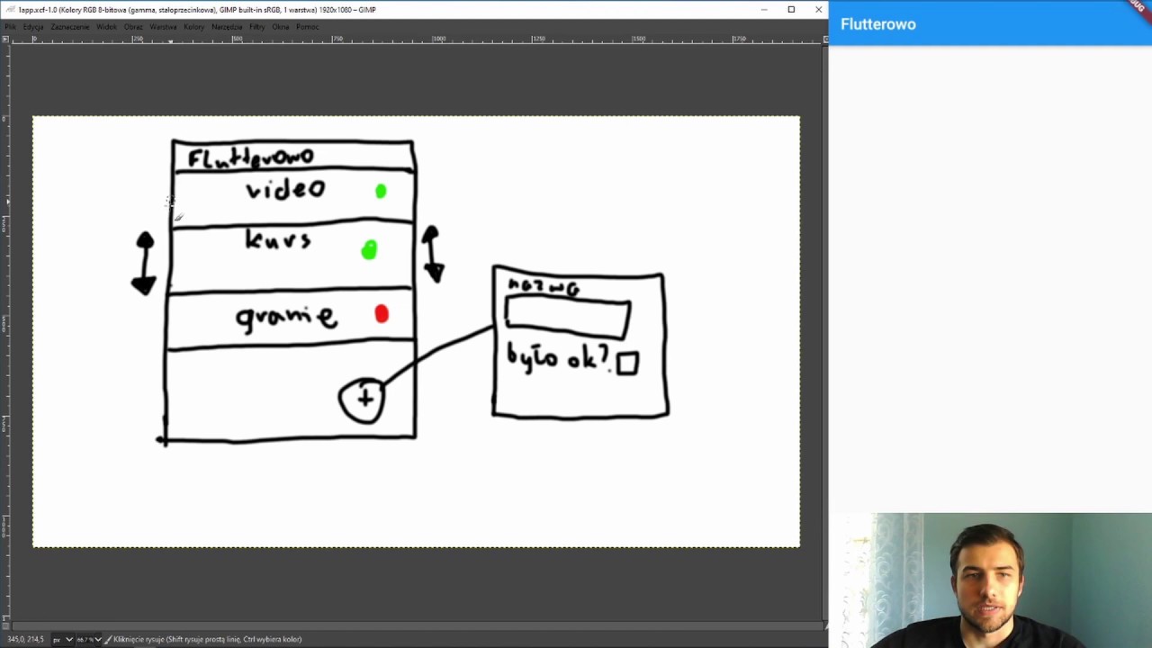Close the GIMP window
The height and width of the screenshot is (648, 1152).
pos(818,10)
